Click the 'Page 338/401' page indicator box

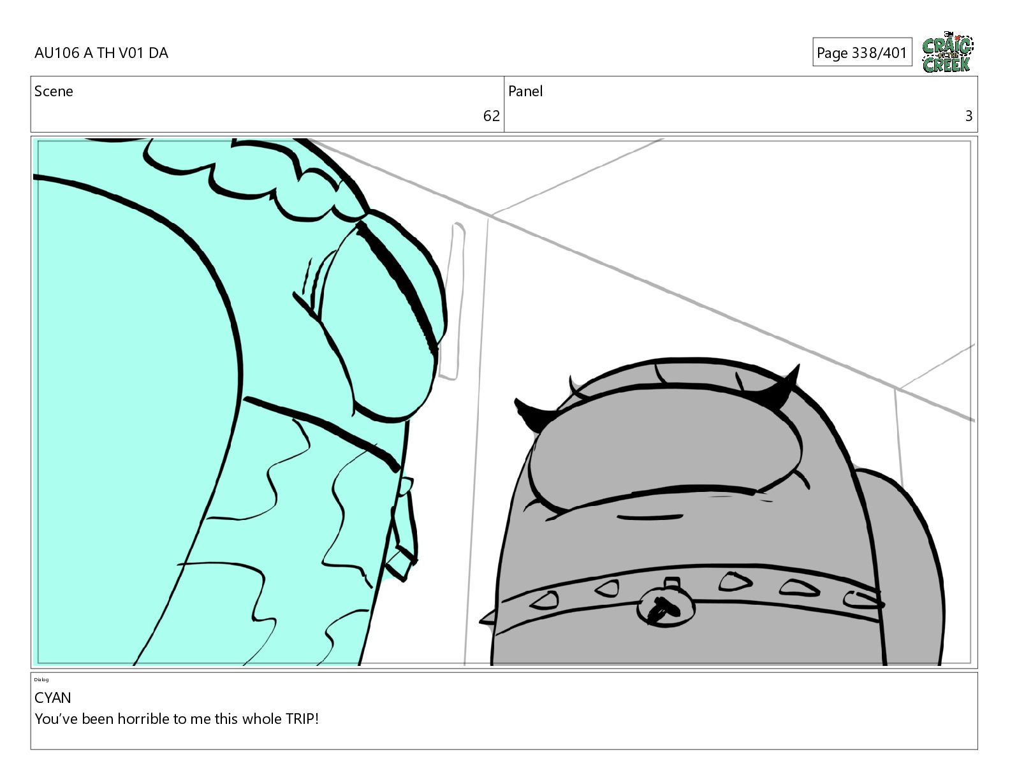pyautogui.click(x=862, y=52)
